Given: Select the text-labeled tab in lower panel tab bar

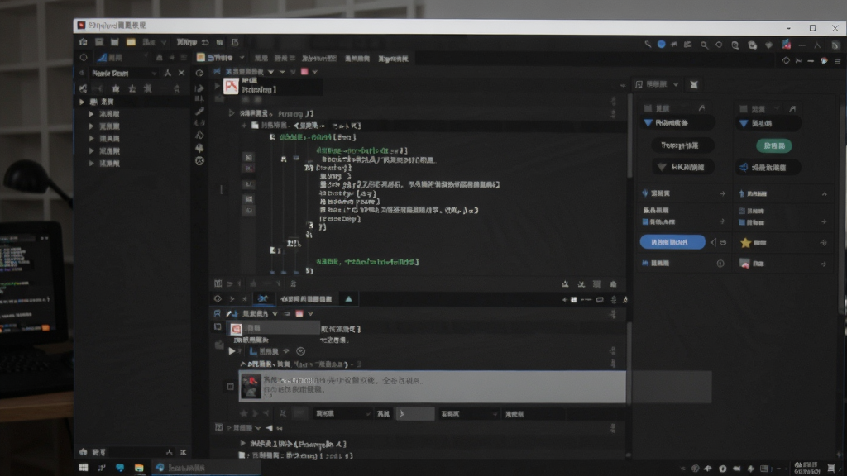Looking at the screenshot, I should pyautogui.click(x=306, y=299).
